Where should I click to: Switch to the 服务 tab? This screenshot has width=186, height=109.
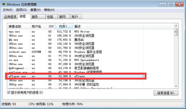(38, 17)
